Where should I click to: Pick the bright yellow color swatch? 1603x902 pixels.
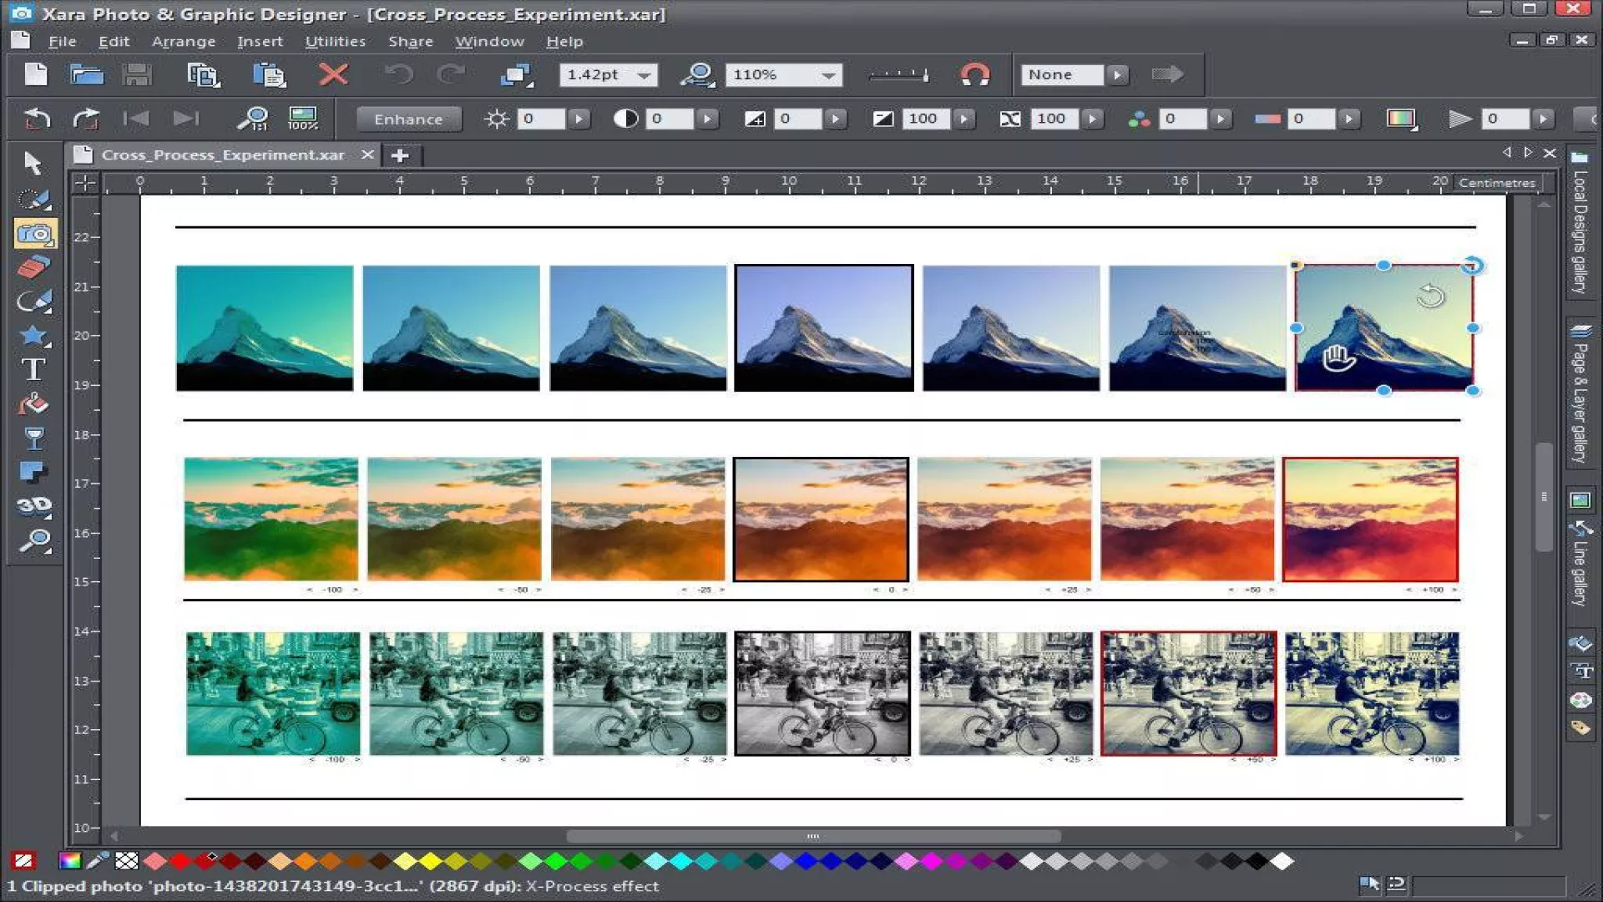431,860
